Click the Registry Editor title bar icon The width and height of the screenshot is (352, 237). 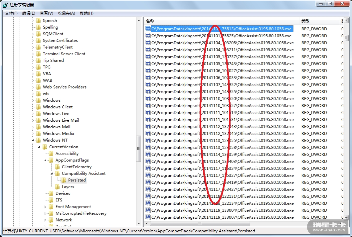(x=5, y=5)
